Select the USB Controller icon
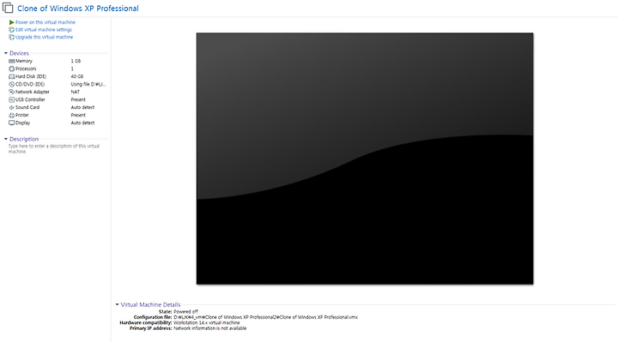618x342 pixels. (x=11, y=99)
